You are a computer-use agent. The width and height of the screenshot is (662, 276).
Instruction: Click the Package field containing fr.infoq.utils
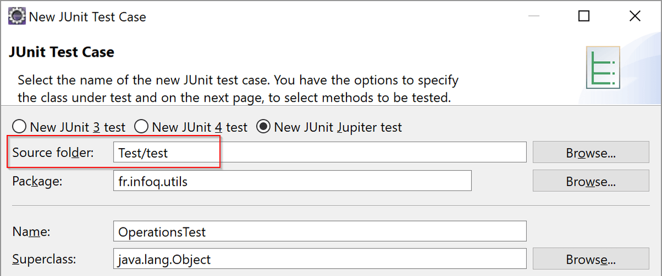(x=292, y=181)
